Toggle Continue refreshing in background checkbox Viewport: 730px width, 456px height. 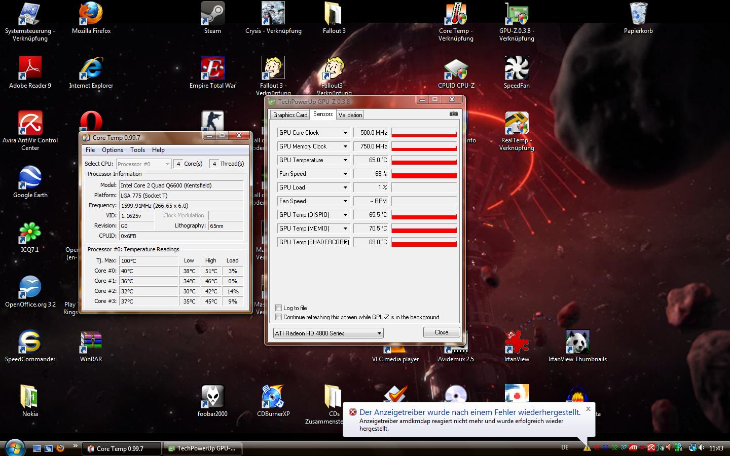(278, 317)
